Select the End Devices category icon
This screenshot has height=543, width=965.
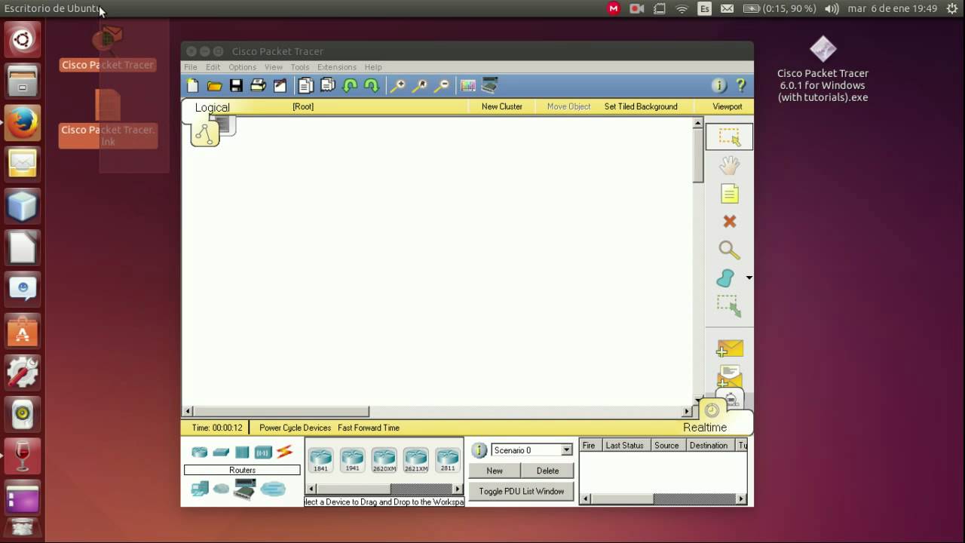[200, 489]
